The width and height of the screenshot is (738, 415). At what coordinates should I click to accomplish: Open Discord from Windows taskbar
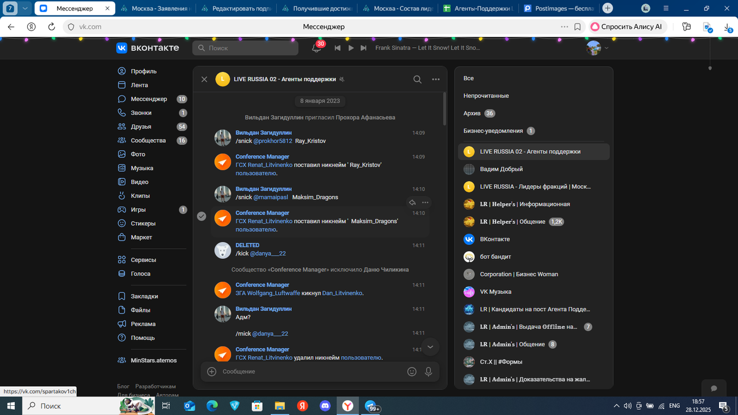325,406
